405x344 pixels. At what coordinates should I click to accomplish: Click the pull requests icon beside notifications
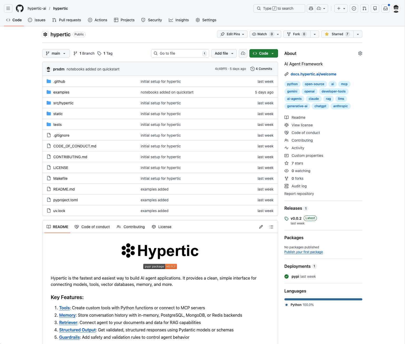point(364,8)
